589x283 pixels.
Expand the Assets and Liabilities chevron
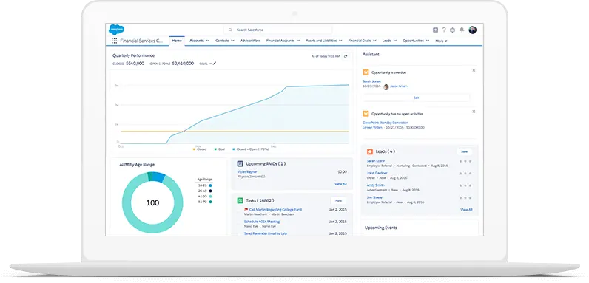pos(340,41)
